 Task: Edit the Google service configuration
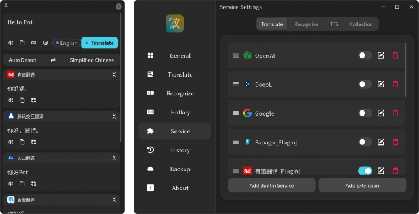coord(381,113)
